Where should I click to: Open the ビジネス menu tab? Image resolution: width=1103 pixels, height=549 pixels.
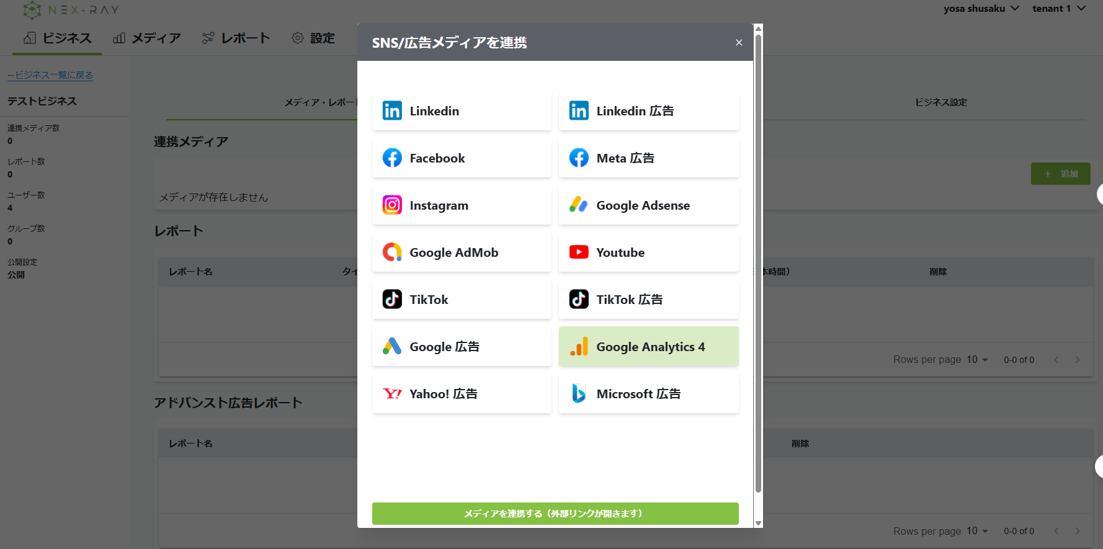click(x=57, y=38)
